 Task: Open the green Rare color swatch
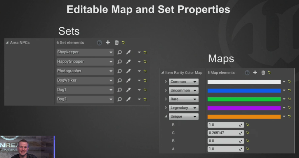244,99
